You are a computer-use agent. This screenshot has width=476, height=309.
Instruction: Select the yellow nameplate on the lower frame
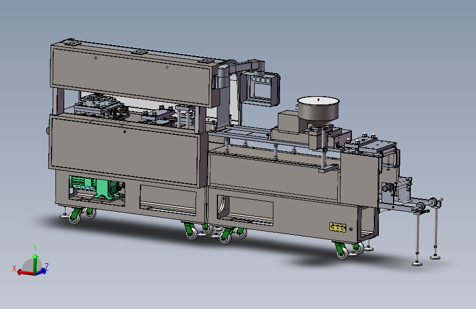pos(338,227)
